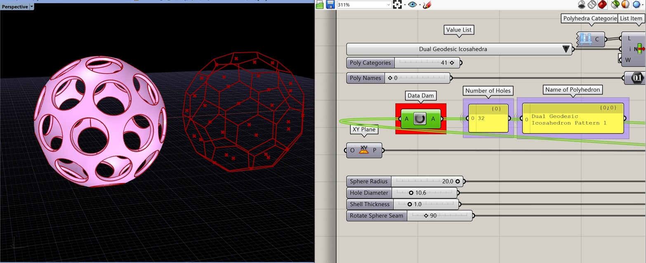The image size is (646, 263).
Task: Adjust the Poly Categories slider grip
Action: click(452, 63)
